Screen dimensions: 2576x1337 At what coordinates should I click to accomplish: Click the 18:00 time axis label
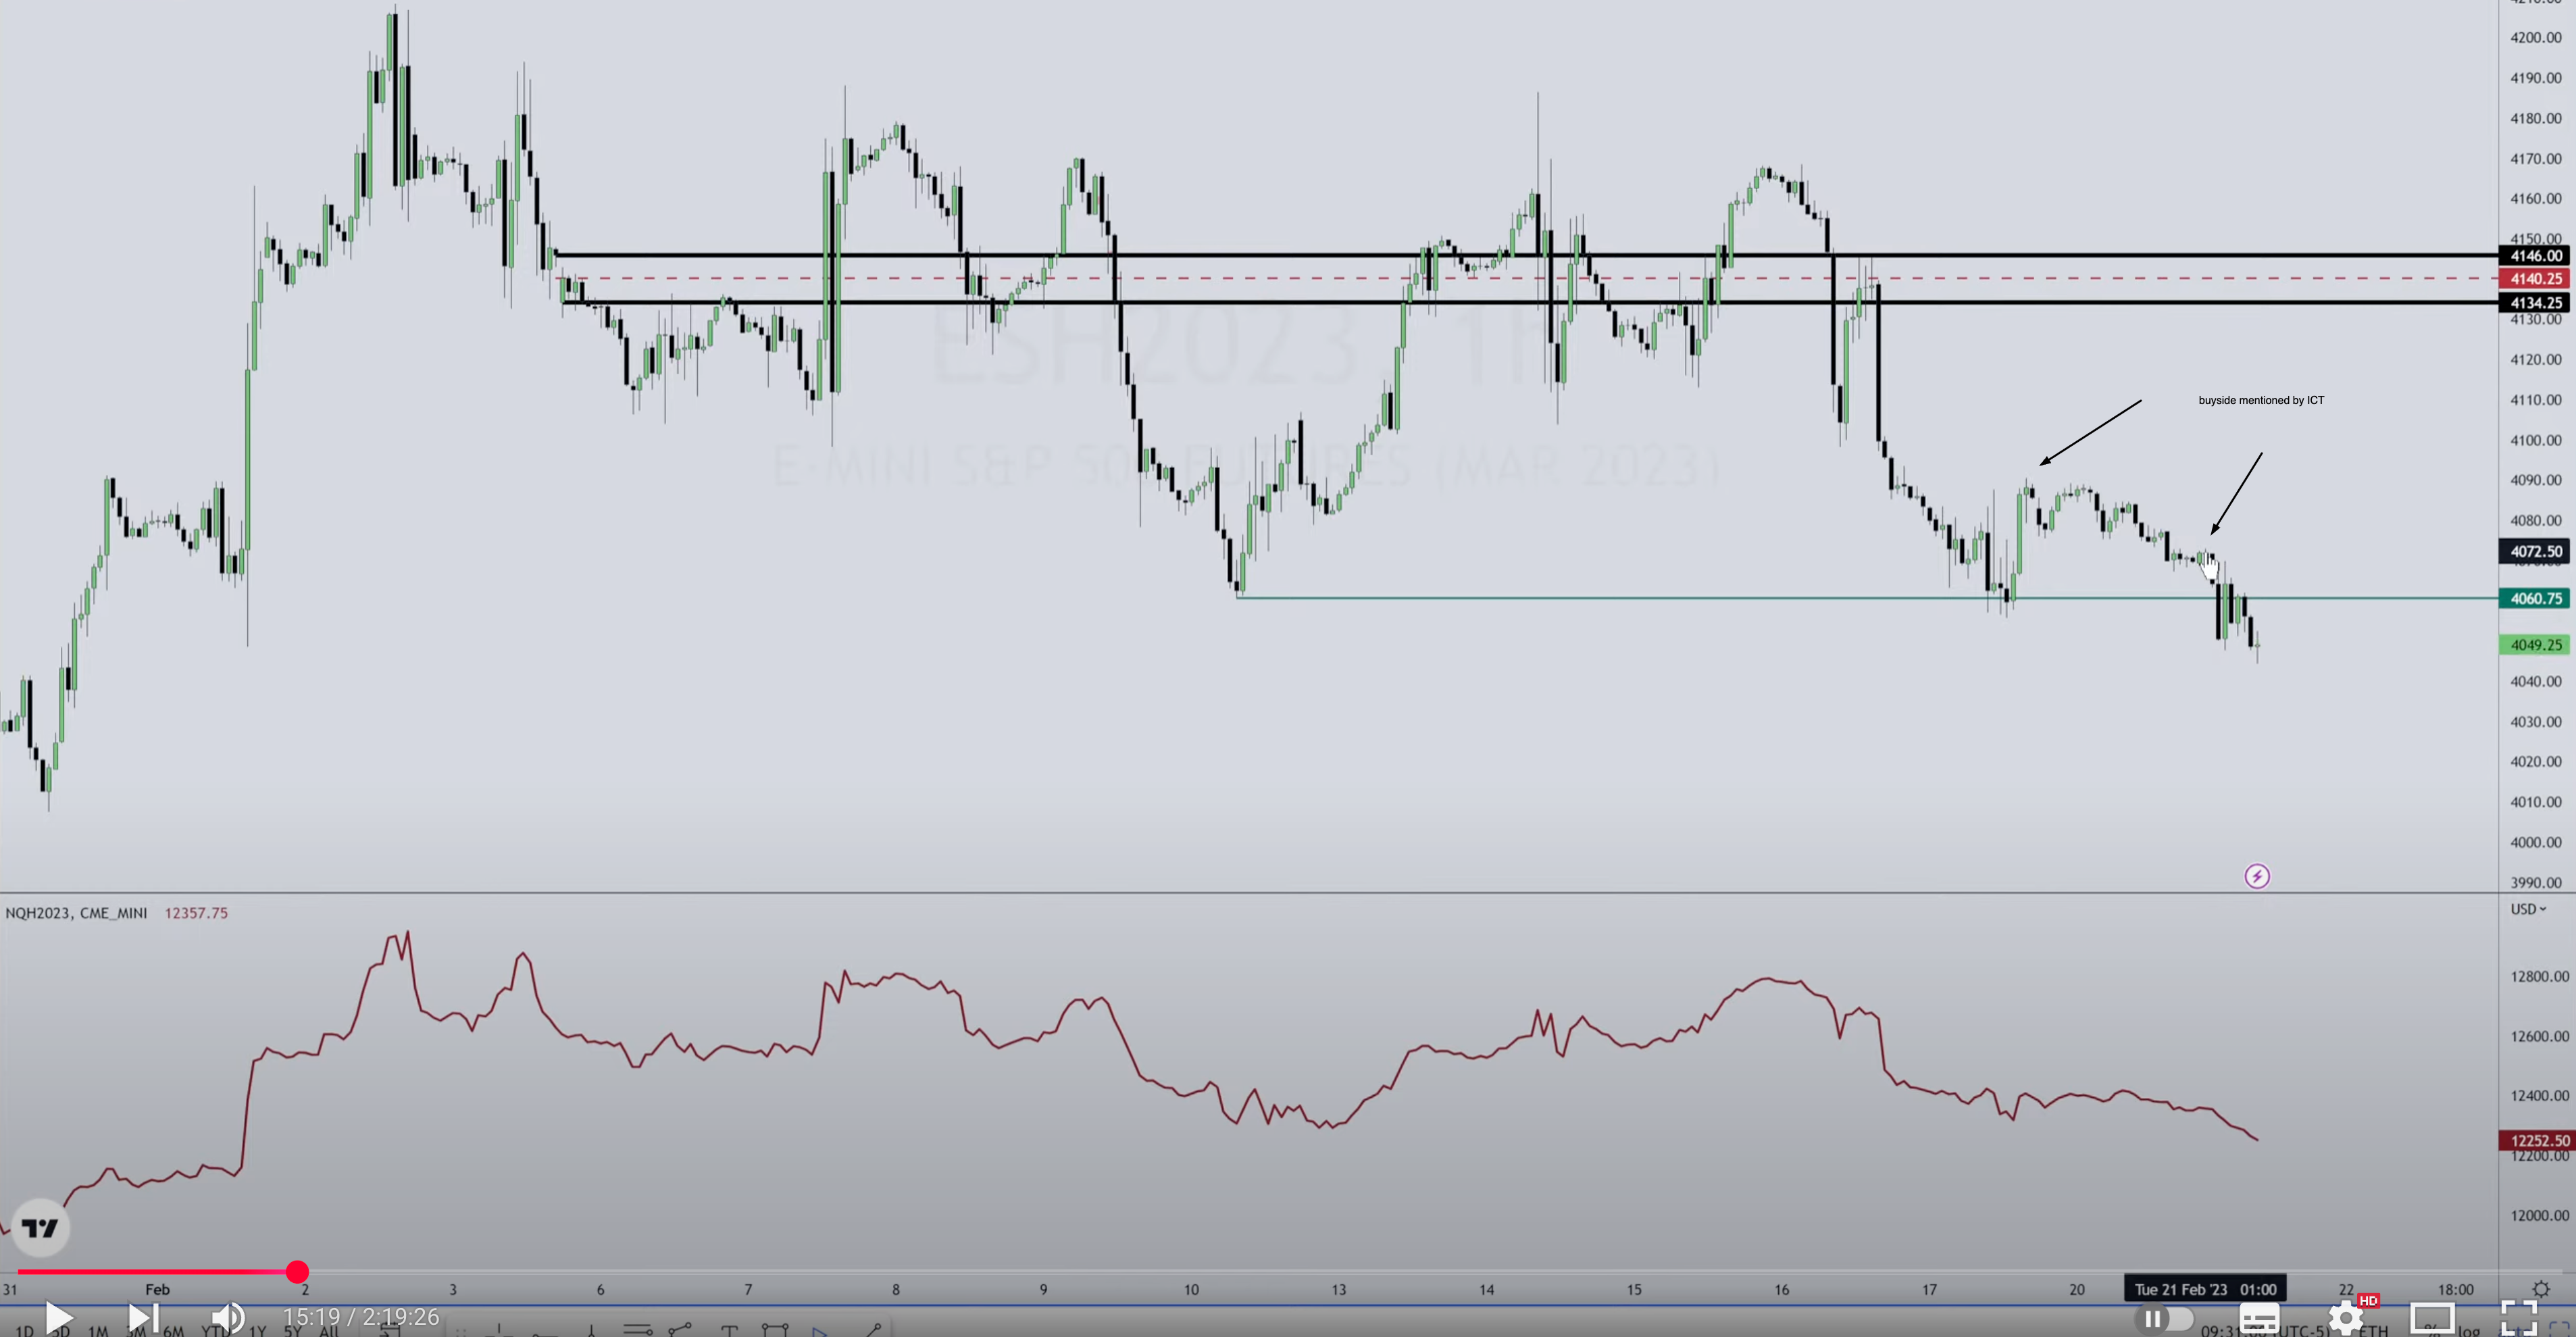[2455, 1289]
